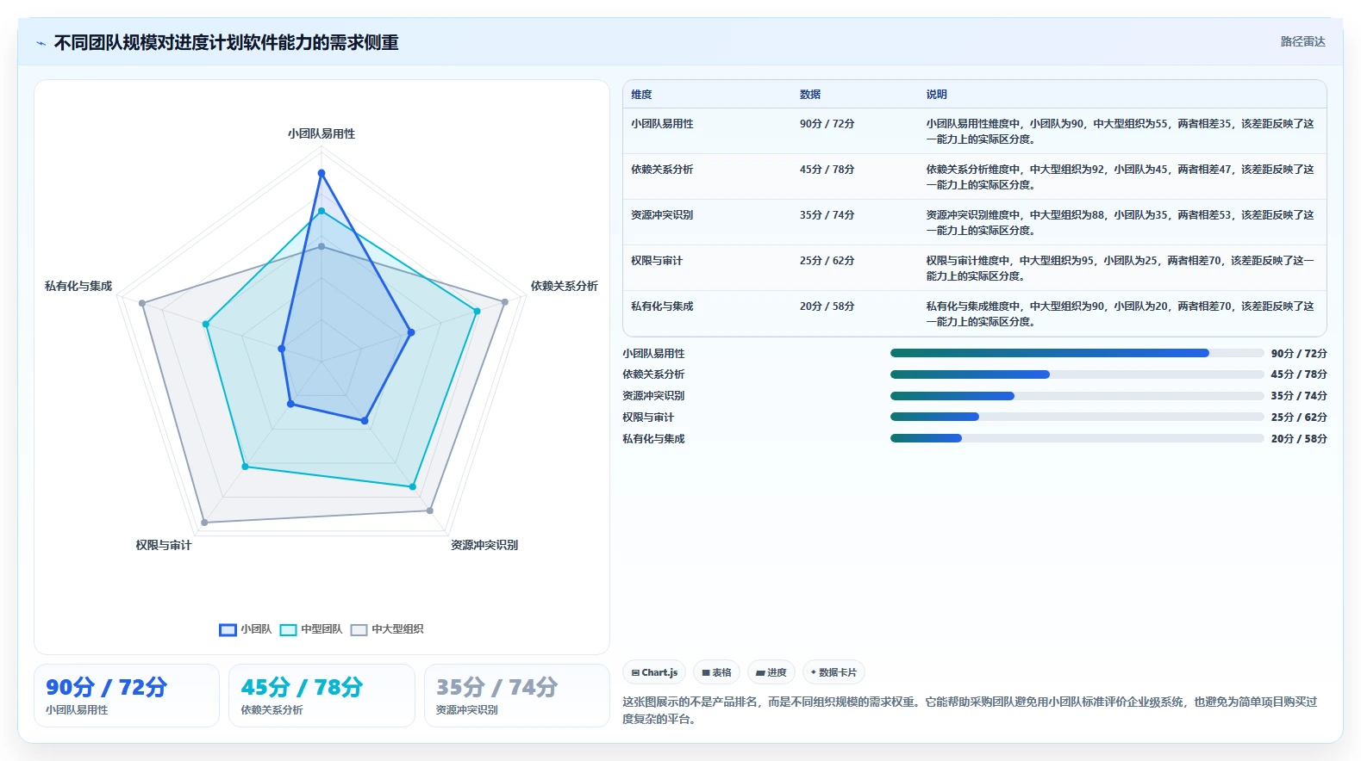Open the 45分 / 78分 summary card
The height and width of the screenshot is (761, 1361).
322,696
